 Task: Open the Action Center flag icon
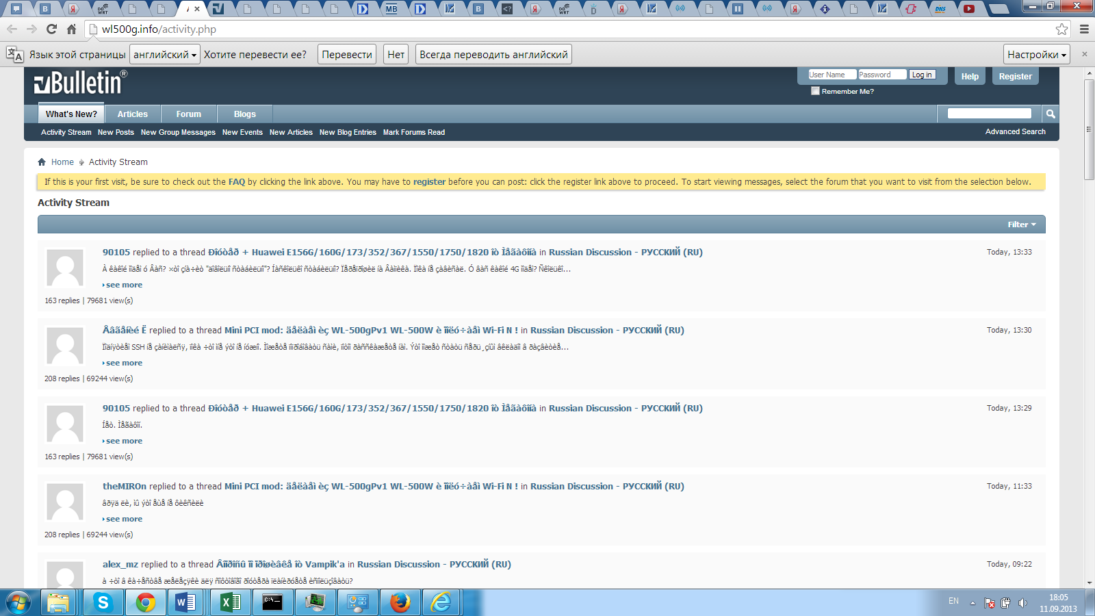tap(990, 603)
